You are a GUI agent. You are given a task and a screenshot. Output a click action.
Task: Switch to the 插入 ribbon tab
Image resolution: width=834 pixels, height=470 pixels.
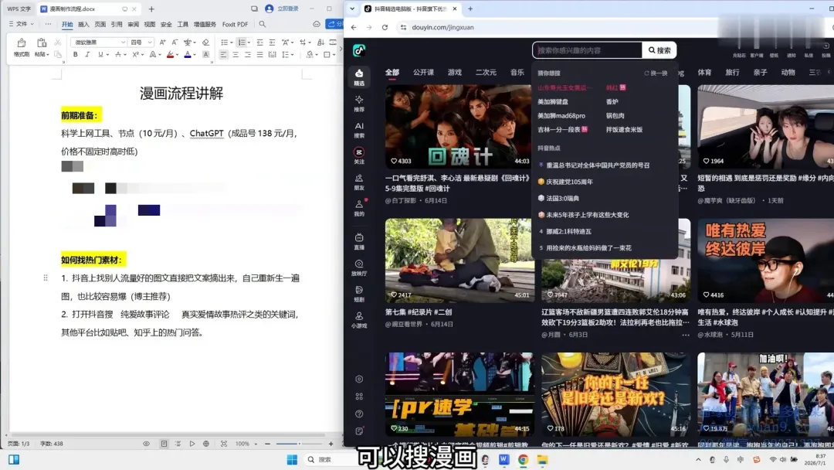point(83,24)
